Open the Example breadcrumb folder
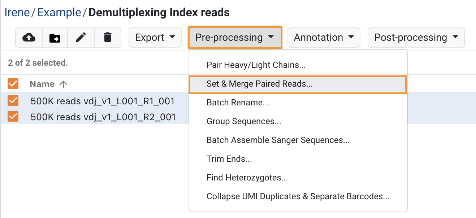476x218 pixels. [x=59, y=13]
